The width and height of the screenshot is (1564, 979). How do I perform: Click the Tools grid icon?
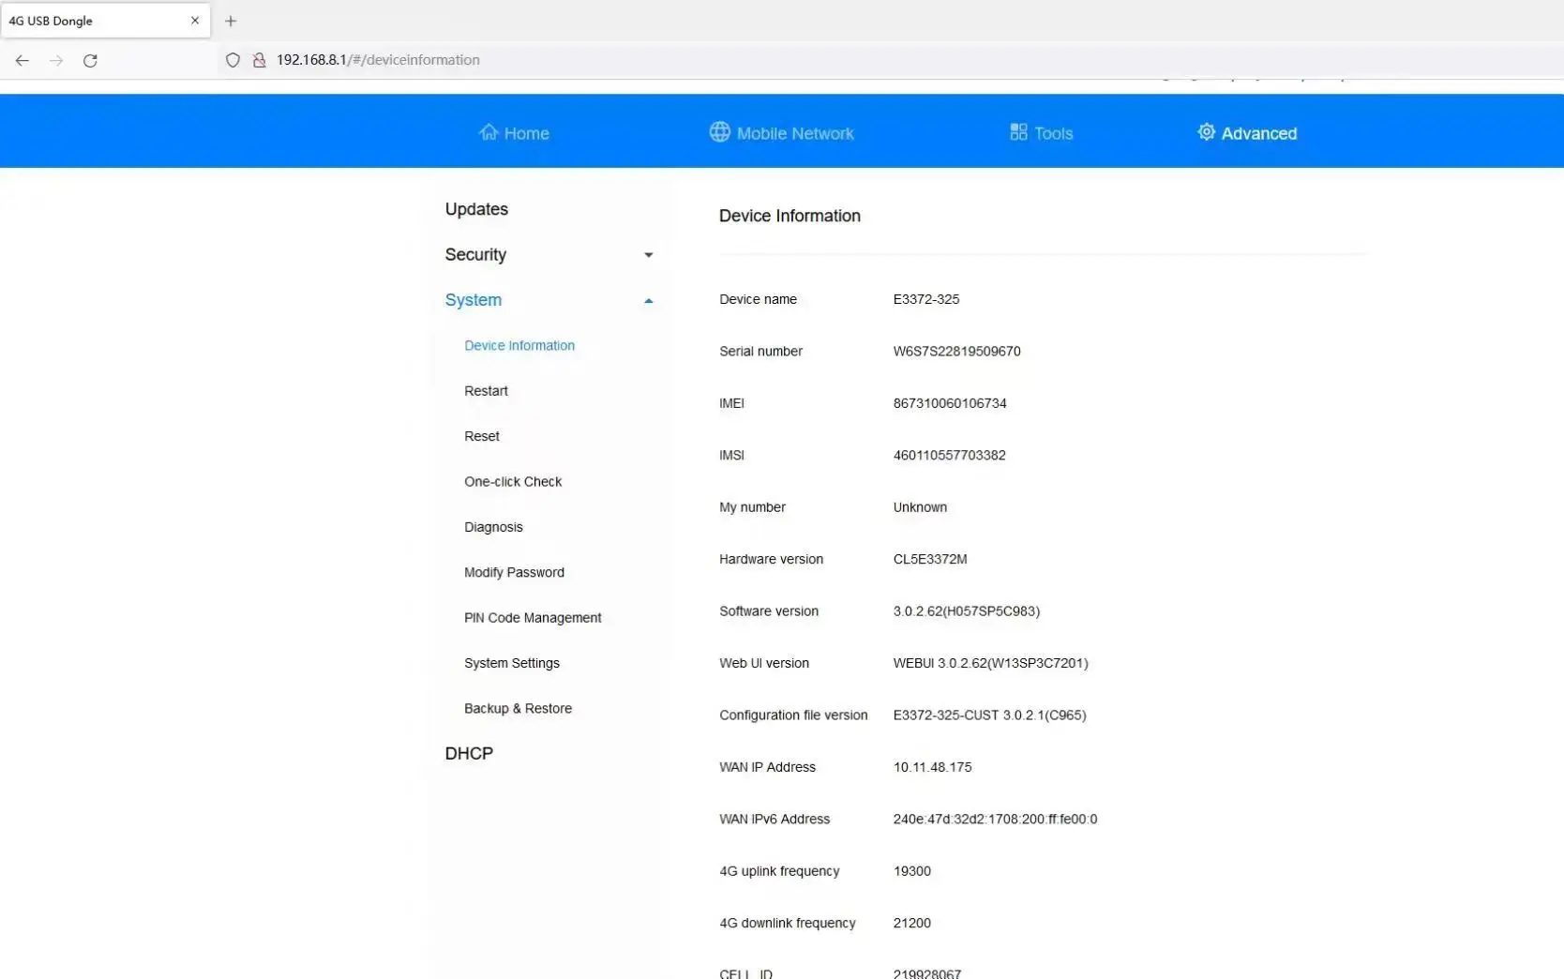[1018, 132]
